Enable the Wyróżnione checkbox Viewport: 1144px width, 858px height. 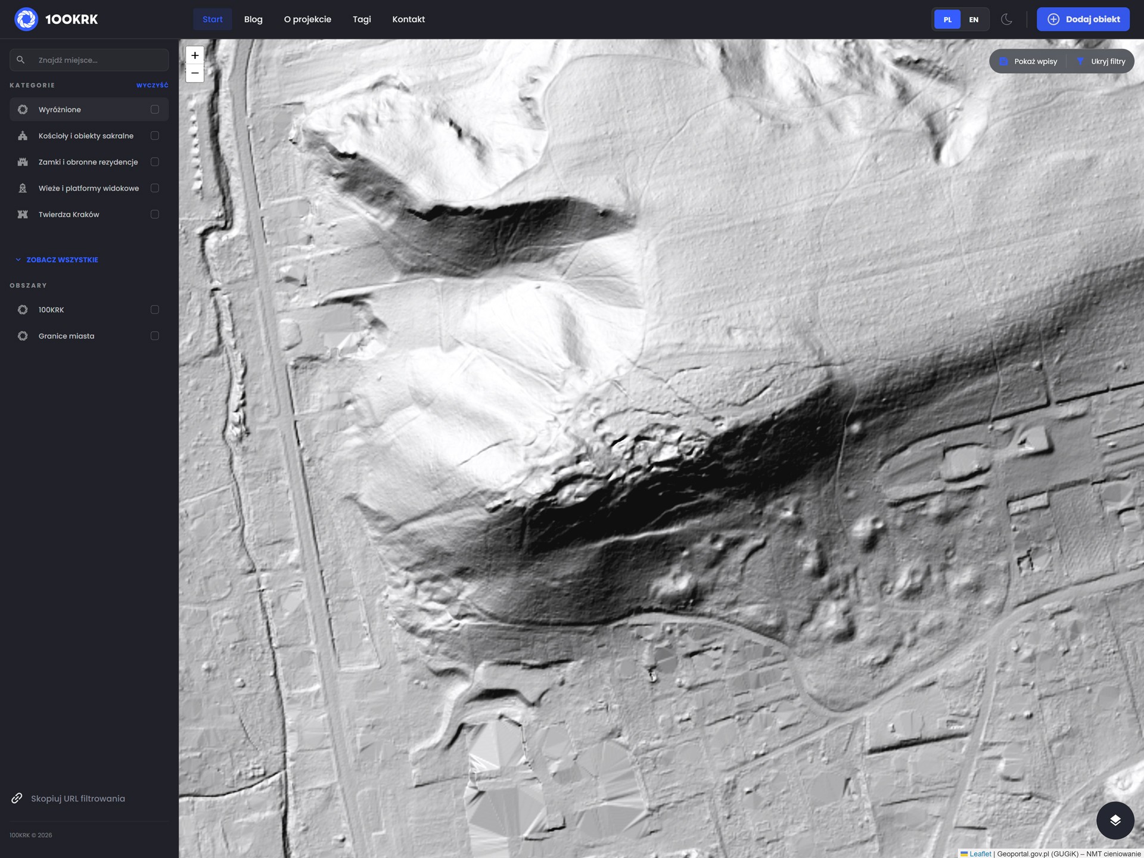tap(155, 110)
